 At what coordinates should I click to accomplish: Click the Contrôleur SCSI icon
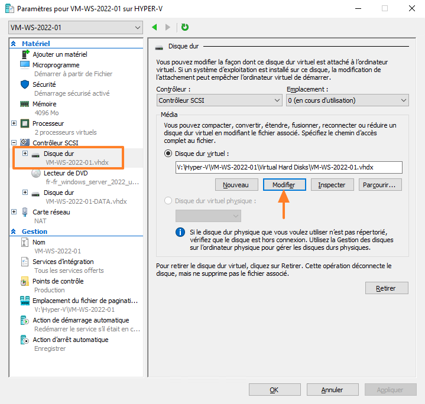click(x=25, y=142)
